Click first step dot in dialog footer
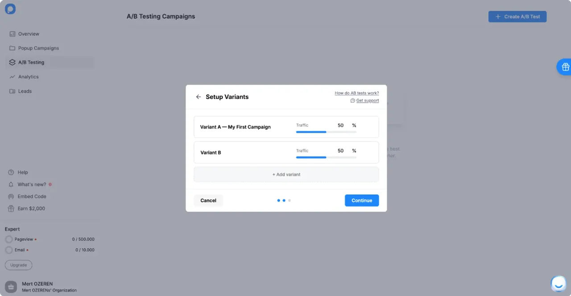 [x=279, y=200]
